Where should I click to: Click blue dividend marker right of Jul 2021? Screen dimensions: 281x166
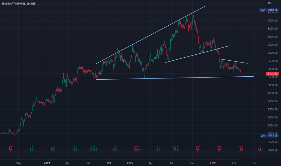tap(92, 148)
